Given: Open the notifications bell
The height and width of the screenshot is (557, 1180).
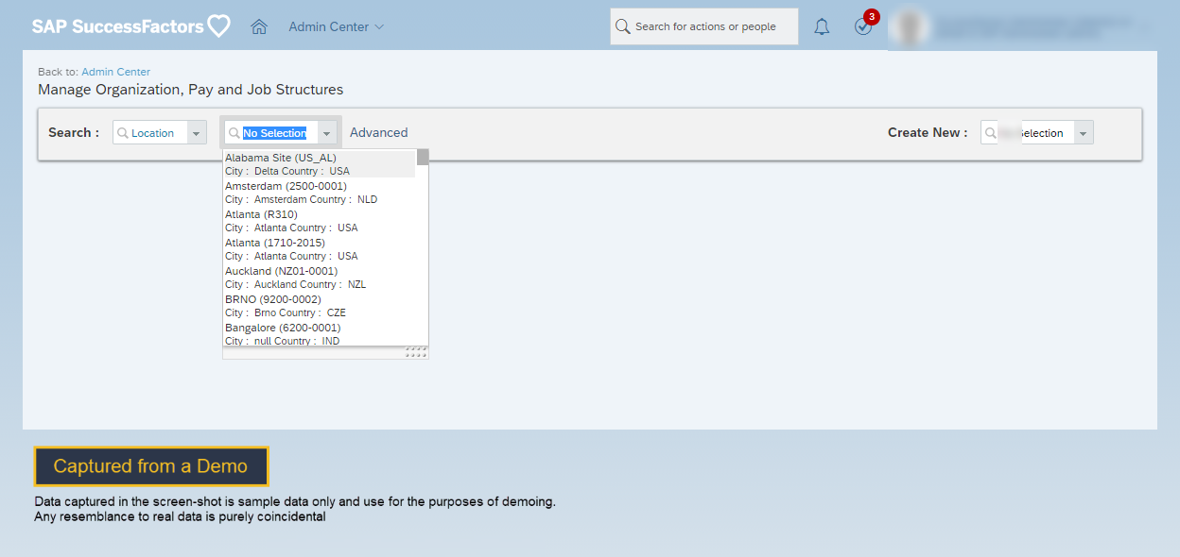Looking at the screenshot, I should (x=822, y=26).
